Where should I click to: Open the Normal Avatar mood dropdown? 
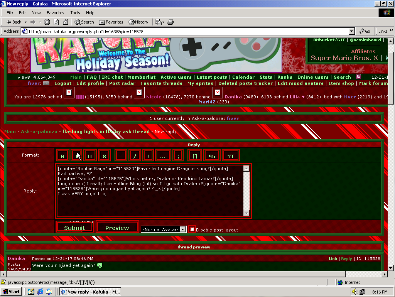[x=183, y=229]
